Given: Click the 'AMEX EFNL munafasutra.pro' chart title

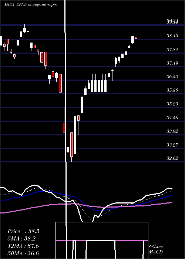Looking at the screenshot, I should point(30,4).
